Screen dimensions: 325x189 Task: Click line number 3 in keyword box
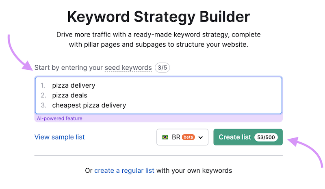[43, 105]
